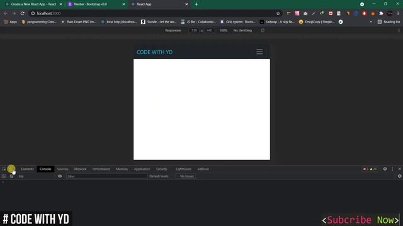Reload the page
The height and width of the screenshot is (226, 403).
pos(23,13)
